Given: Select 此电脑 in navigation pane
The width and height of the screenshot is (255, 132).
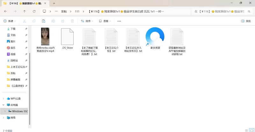Looking at the screenshot, I should (x=12, y=105).
